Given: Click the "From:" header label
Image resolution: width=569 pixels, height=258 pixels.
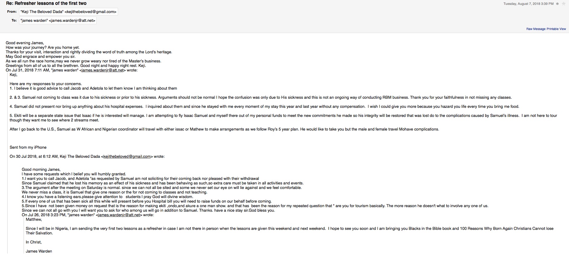Looking at the screenshot, I should click(12, 12).
